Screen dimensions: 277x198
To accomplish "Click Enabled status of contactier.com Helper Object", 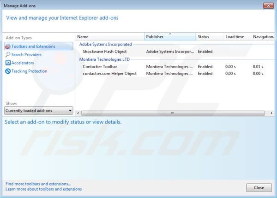I will click(x=205, y=74).
